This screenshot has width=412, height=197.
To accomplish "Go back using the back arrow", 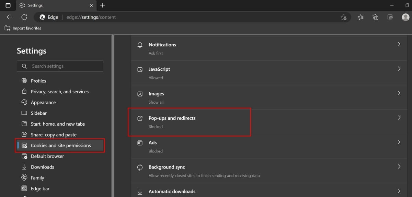I will (9, 17).
